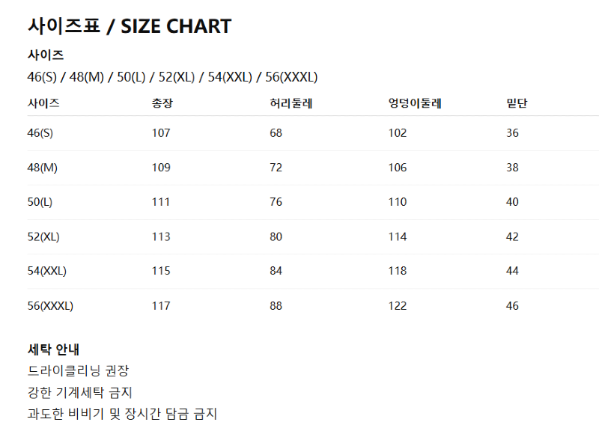Click the 허리둘레 value 72
Image resolution: width=599 pixels, height=434 pixels.
(x=276, y=168)
